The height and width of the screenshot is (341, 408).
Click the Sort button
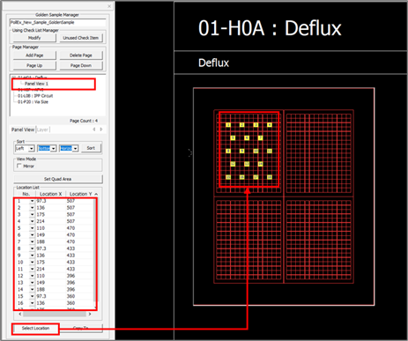91,148
